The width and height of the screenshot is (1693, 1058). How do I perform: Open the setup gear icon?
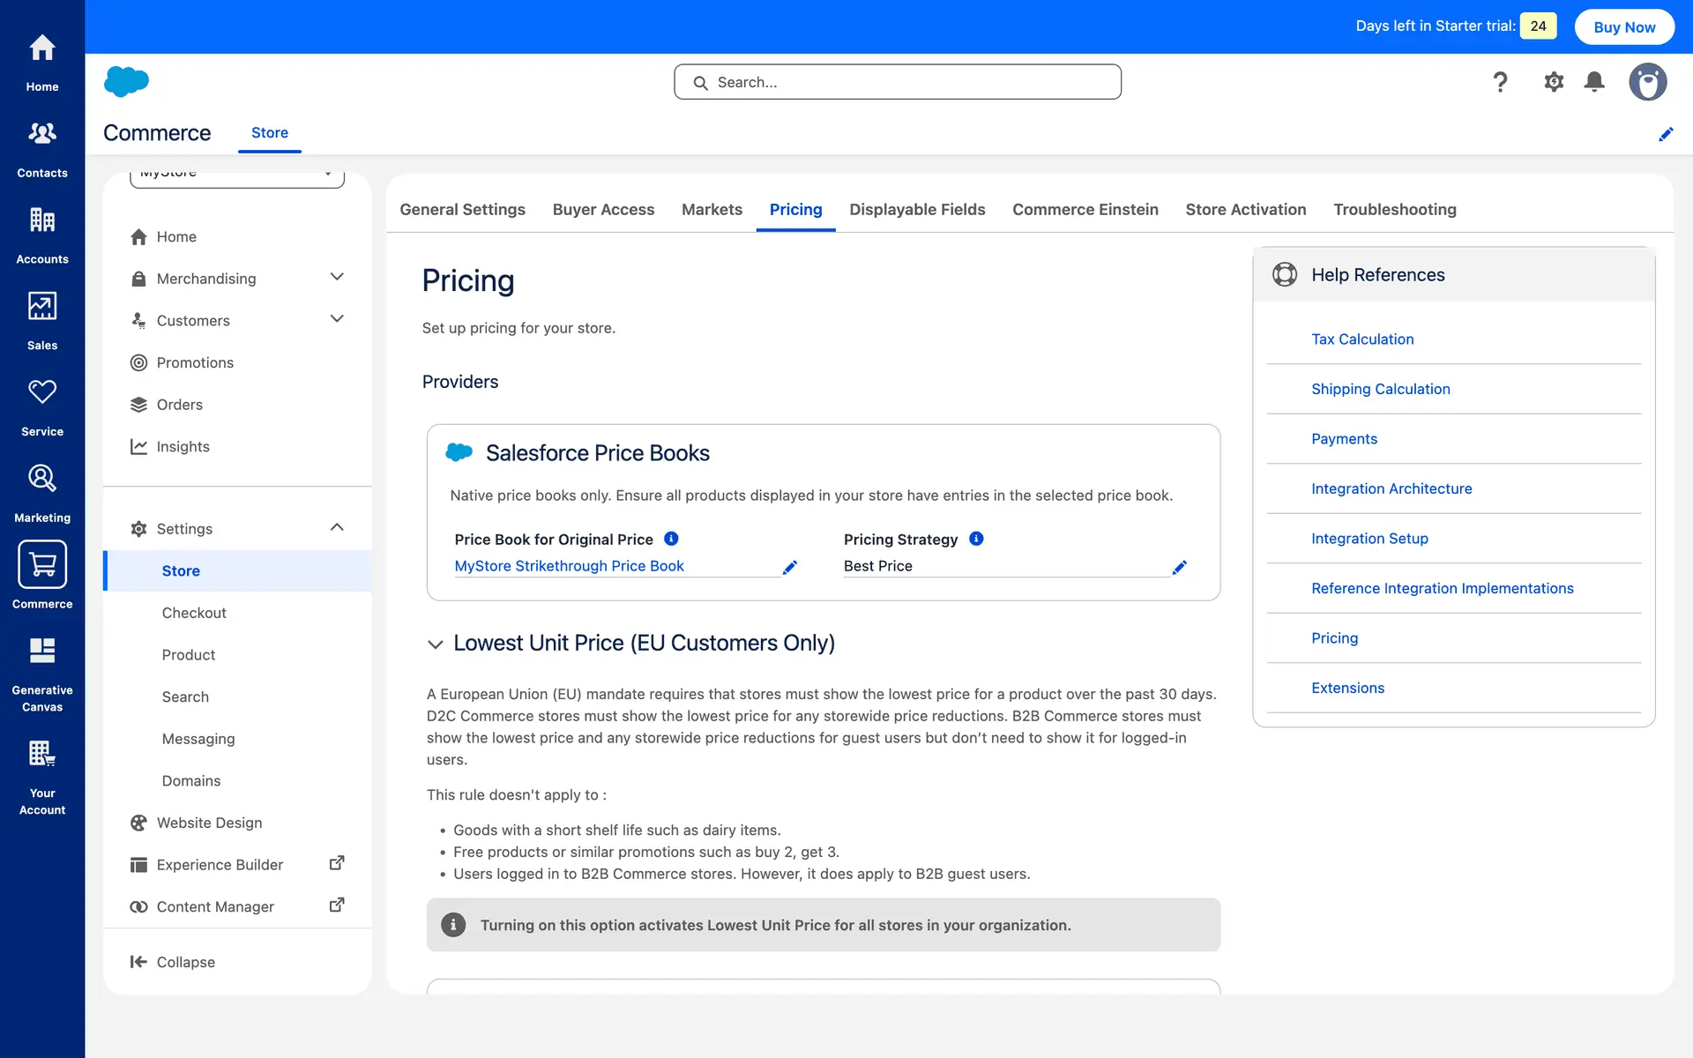(x=1554, y=82)
